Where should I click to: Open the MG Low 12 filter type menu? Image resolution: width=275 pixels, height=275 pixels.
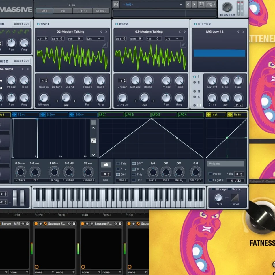(x=215, y=32)
